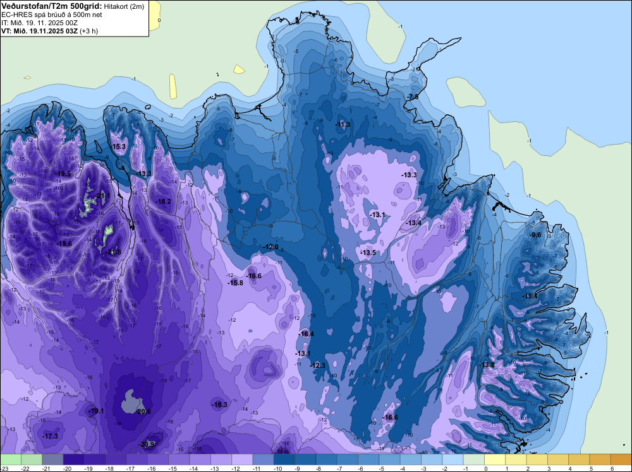The width and height of the screenshot is (632, 472).
Task: Click the -19.5 temperature value on map
Action: coord(63,174)
